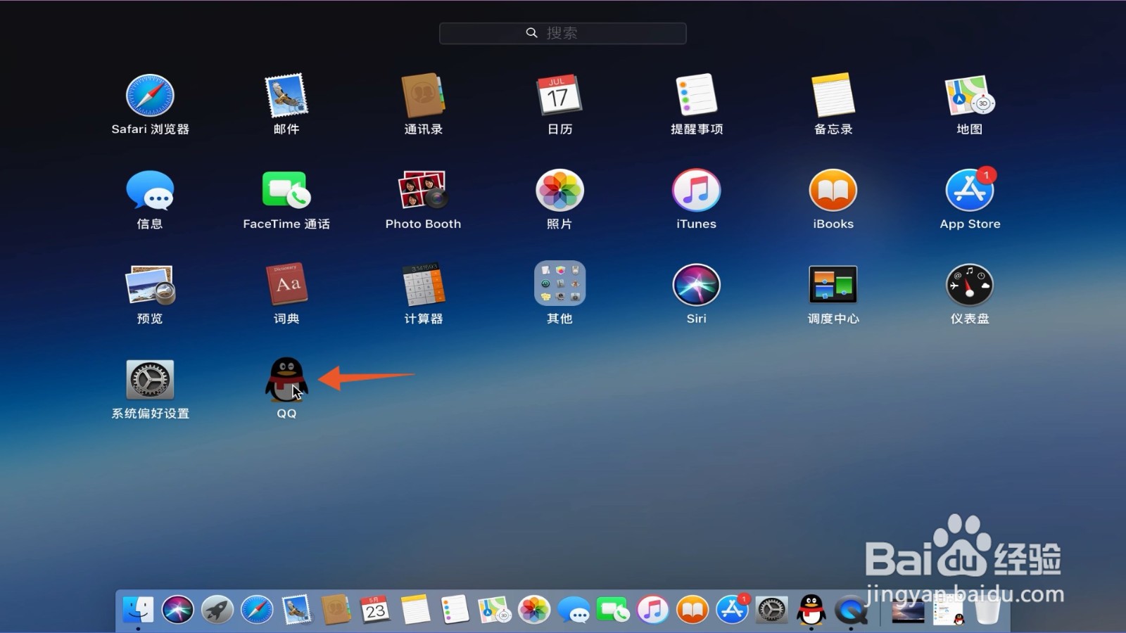The width and height of the screenshot is (1126, 633).
Task: Click the Mail stamp icon in the Dock
Action: coord(296,609)
